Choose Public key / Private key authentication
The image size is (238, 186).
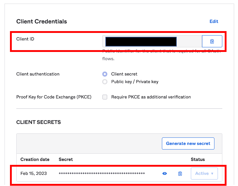105,82
